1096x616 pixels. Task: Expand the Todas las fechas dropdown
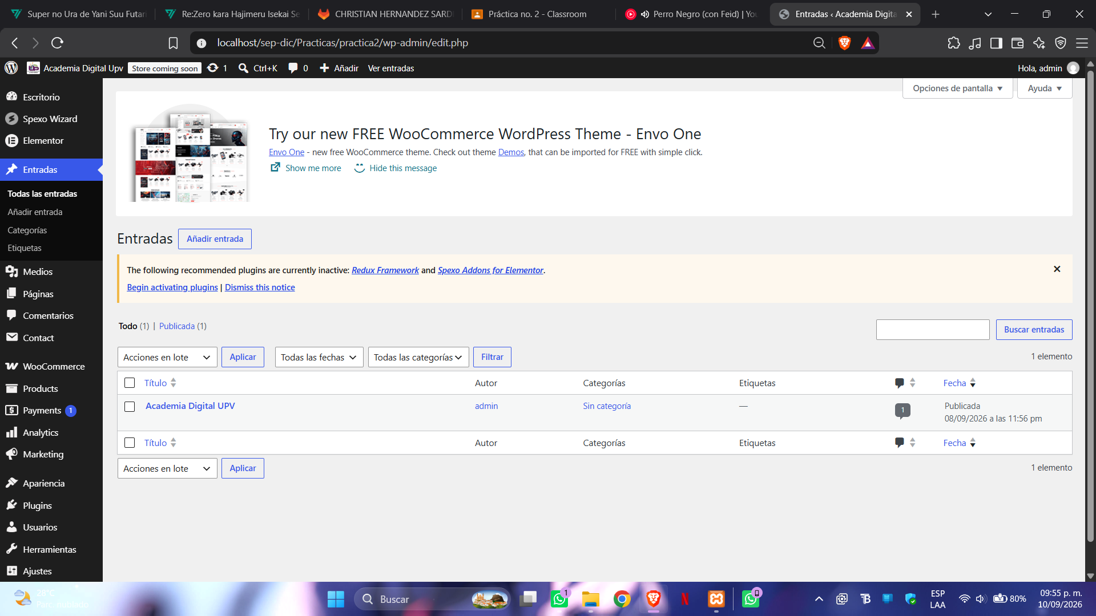click(x=319, y=357)
